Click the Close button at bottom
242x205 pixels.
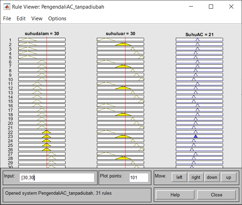(216, 195)
